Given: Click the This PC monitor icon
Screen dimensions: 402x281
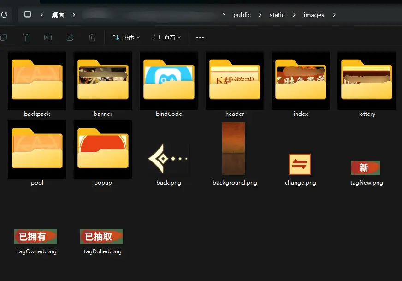Looking at the screenshot, I should pyautogui.click(x=28, y=15).
